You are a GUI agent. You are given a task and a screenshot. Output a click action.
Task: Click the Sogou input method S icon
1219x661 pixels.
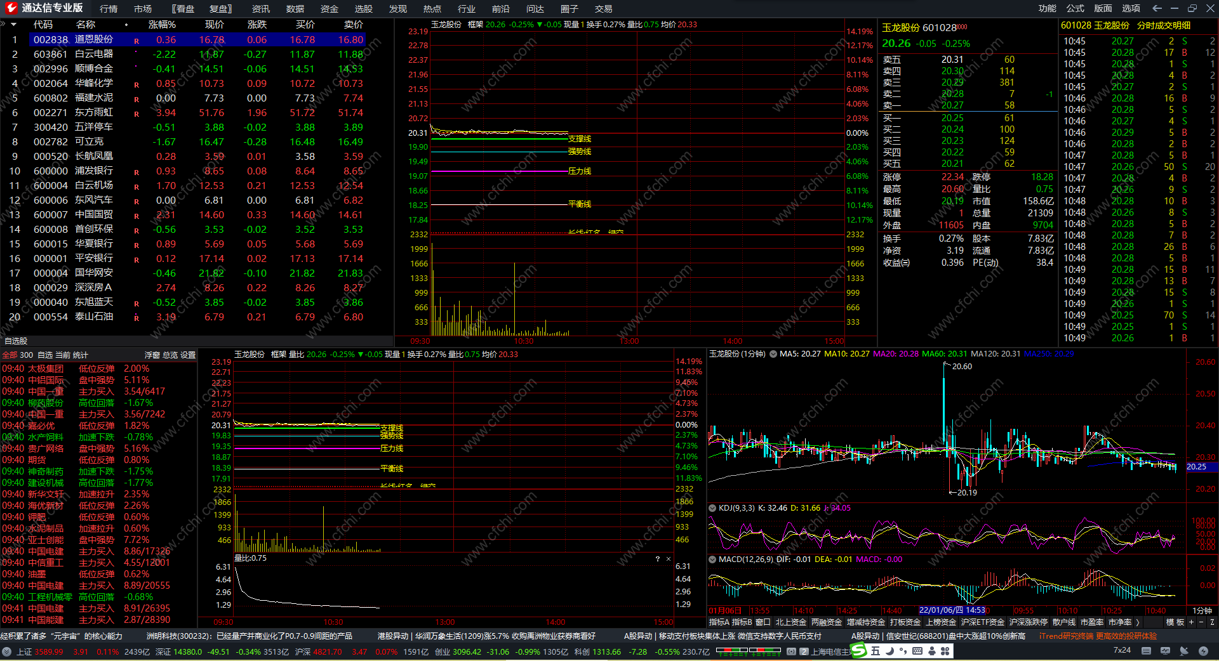(x=859, y=651)
